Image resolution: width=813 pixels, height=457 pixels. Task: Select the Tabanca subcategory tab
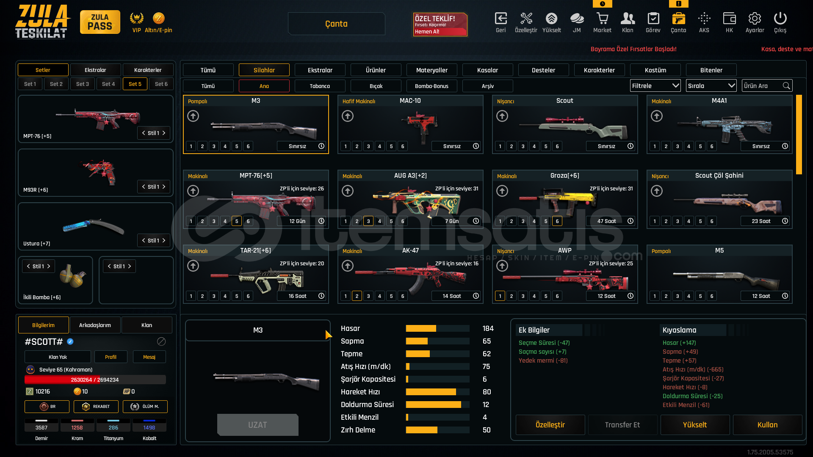click(320, 86)
